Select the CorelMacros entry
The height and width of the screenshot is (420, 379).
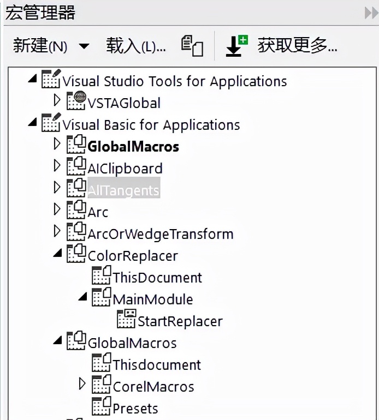(153, 387)
